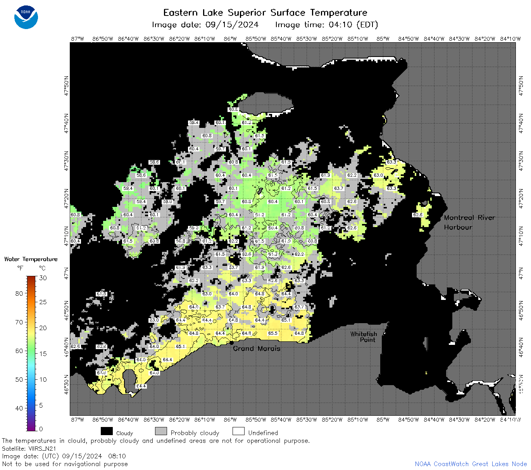This screenshot has height=470, width=531.
Task: Click the 'Probably cloudy' legend label text
Action: 195,433
